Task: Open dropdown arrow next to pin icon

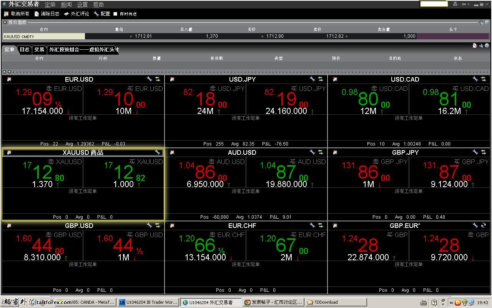Action: point(469,4)
